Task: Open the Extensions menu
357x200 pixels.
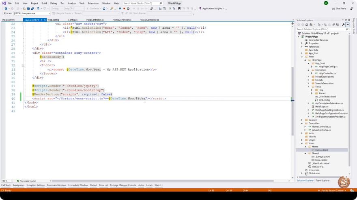Action: [93, 3]
